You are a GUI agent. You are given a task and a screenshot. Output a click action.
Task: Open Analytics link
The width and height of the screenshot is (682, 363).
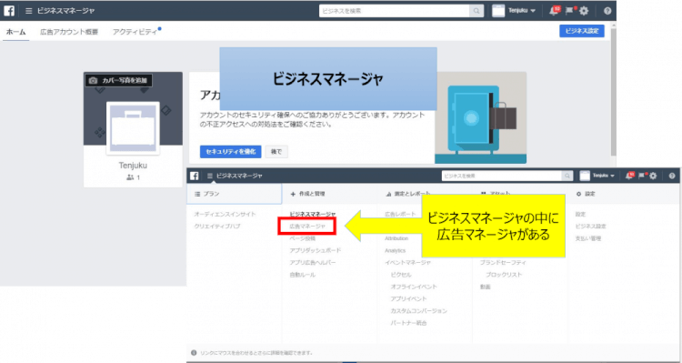click(395, 251)
